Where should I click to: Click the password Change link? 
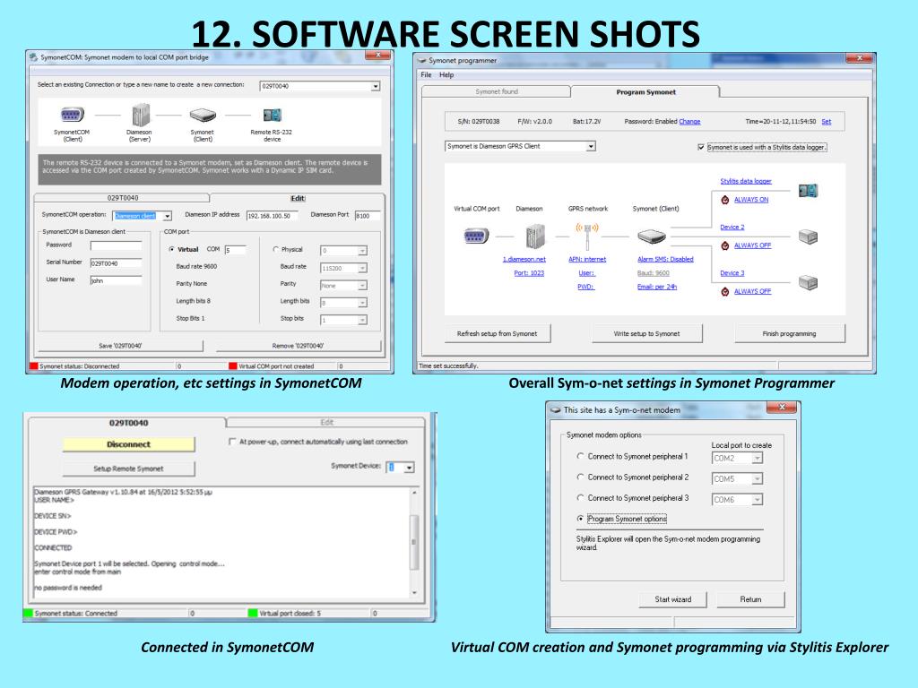point(689,122)
